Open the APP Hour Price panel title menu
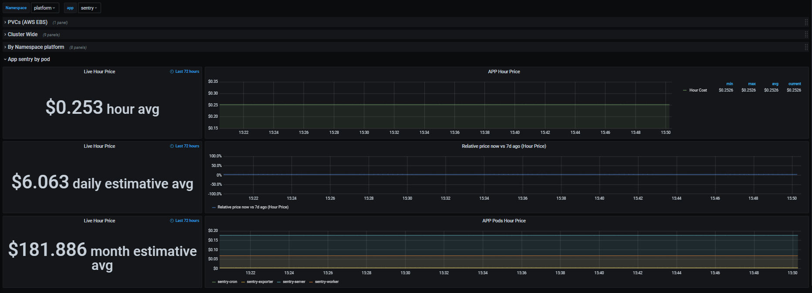Viewport: 812px width, 293px height. coord(504,72)
